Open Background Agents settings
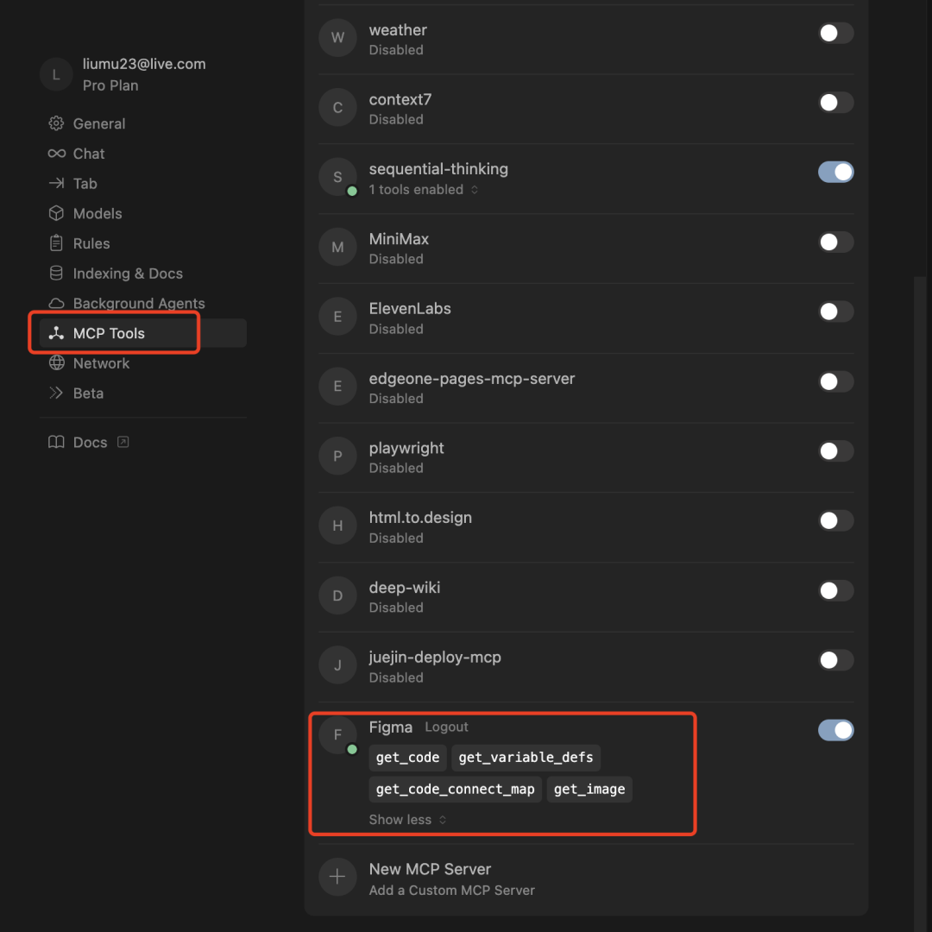The width and height of the screenshot is (932, 932). 138,303
